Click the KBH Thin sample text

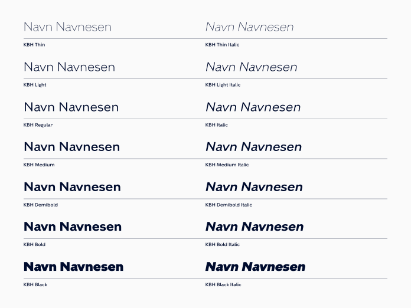point(68,27)
